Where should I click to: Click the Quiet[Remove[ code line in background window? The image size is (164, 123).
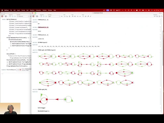12,19
